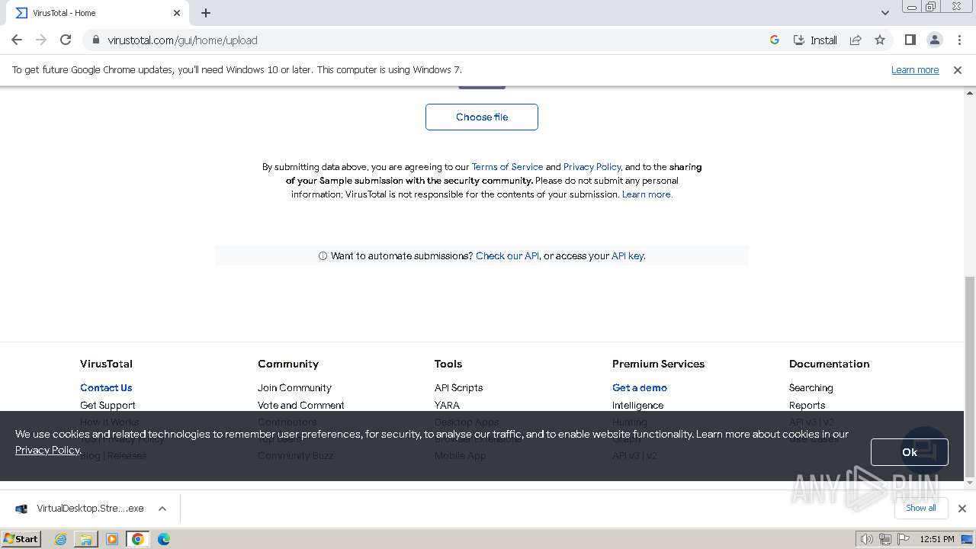Open the Chrome three-dot menu
Screen dimensions: 976x549
point(959,40)
